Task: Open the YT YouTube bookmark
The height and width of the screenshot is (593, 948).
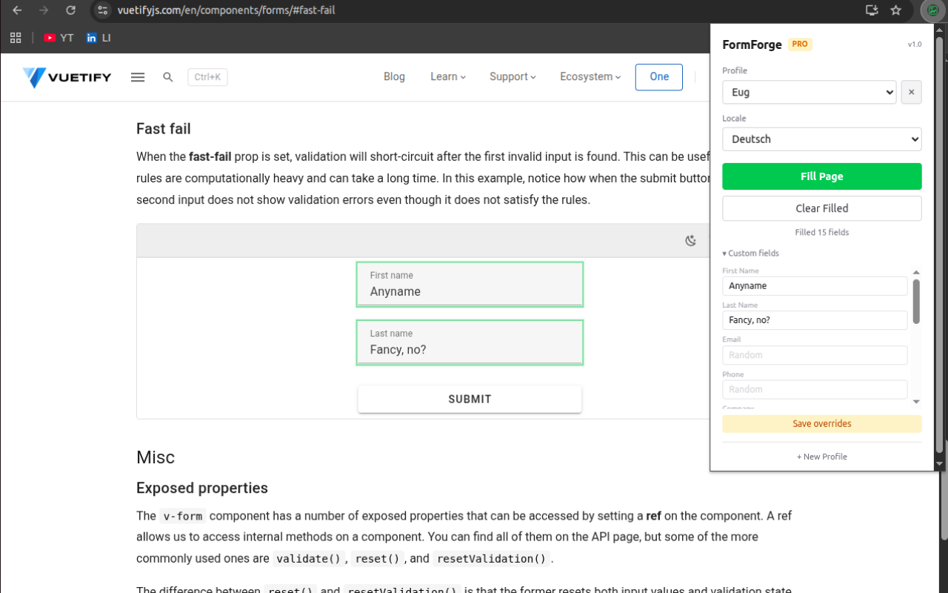Action: 59,37
